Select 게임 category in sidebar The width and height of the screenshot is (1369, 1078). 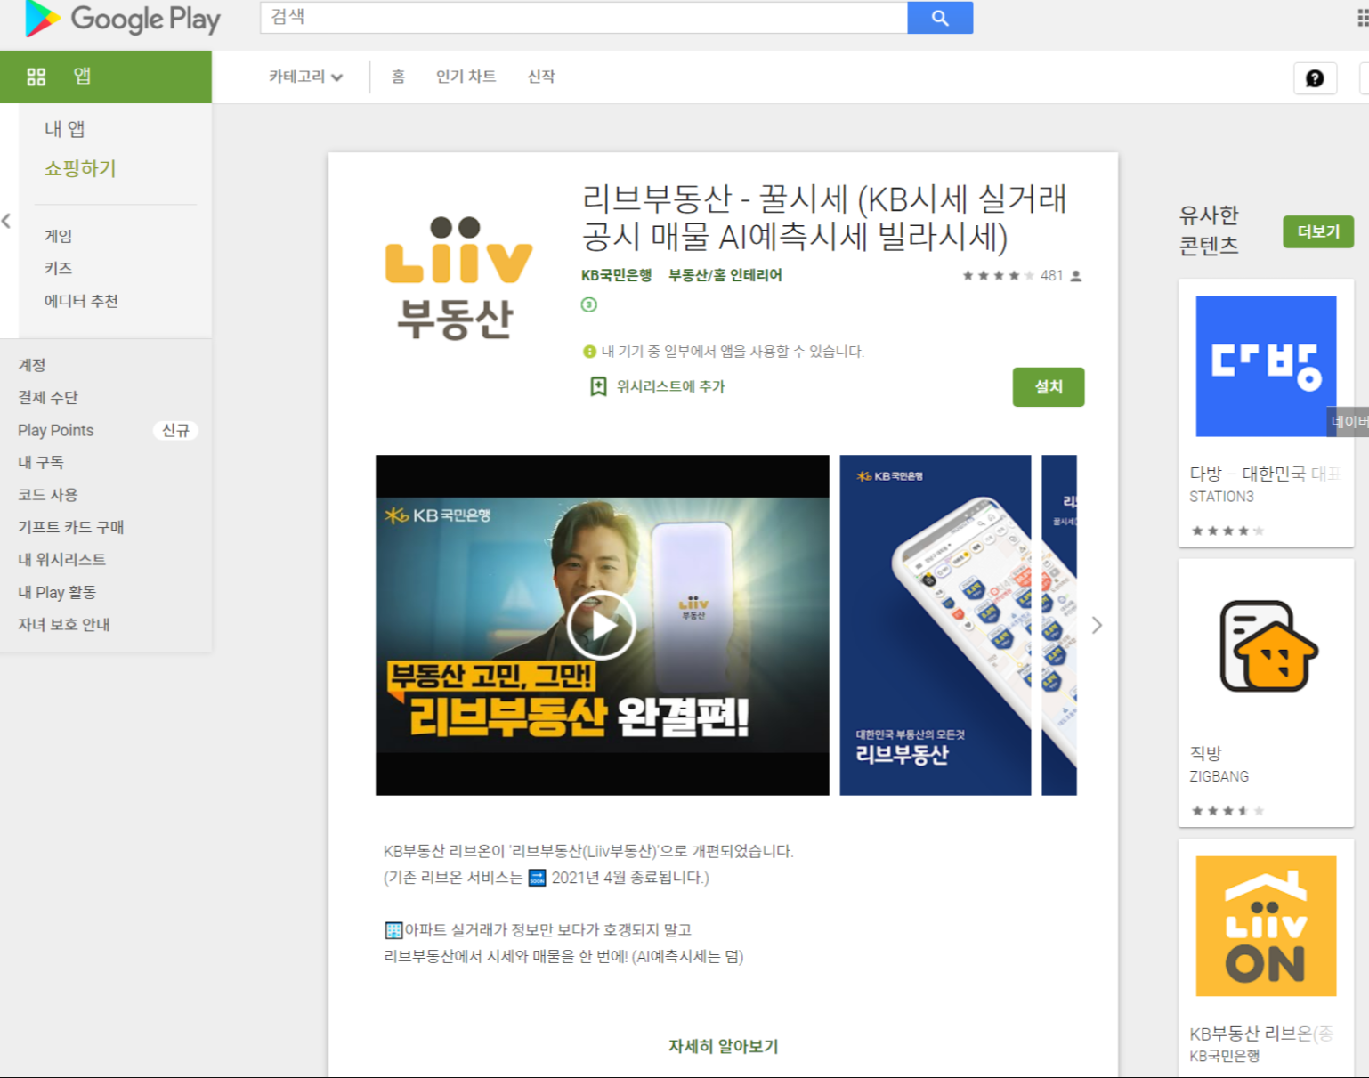coord(59,236)
